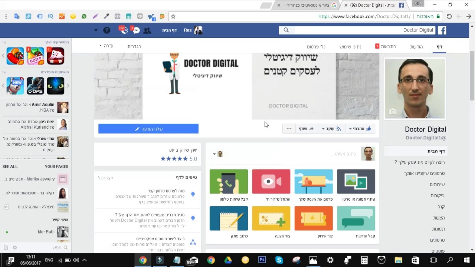
Task: Go back to the previous page
Action: [x=469, y=16]
